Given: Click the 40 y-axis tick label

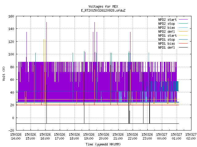Looking at the screenshot, I should tap(12, 92).
